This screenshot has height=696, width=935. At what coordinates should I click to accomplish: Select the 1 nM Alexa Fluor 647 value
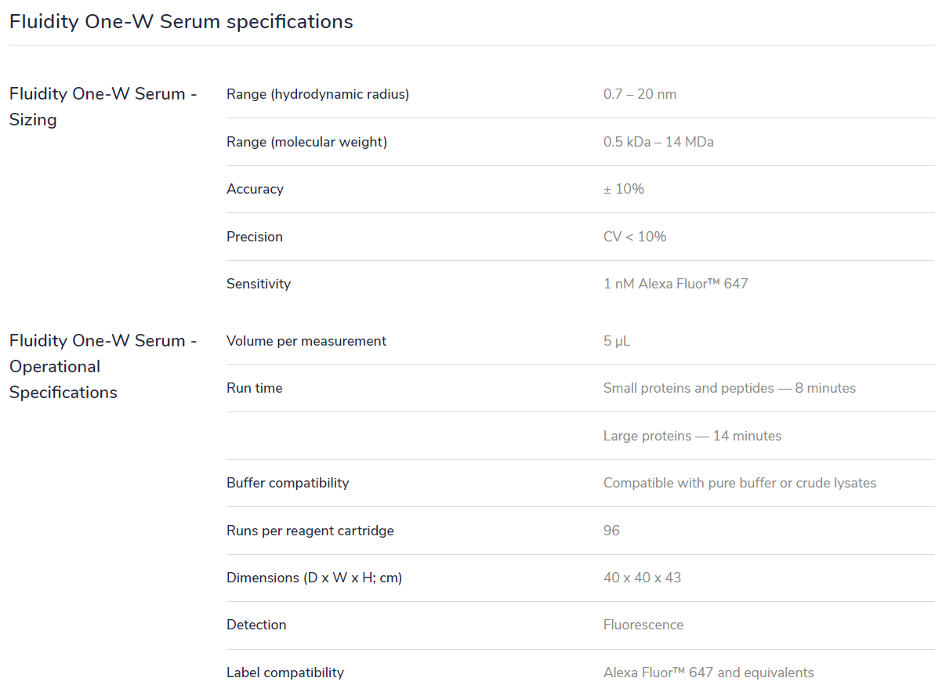point(676,284)
